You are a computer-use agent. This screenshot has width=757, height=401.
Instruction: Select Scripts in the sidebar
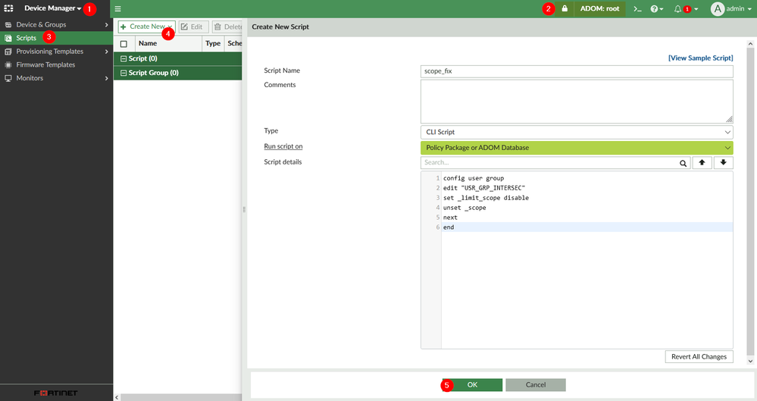[x=27, y=37]
